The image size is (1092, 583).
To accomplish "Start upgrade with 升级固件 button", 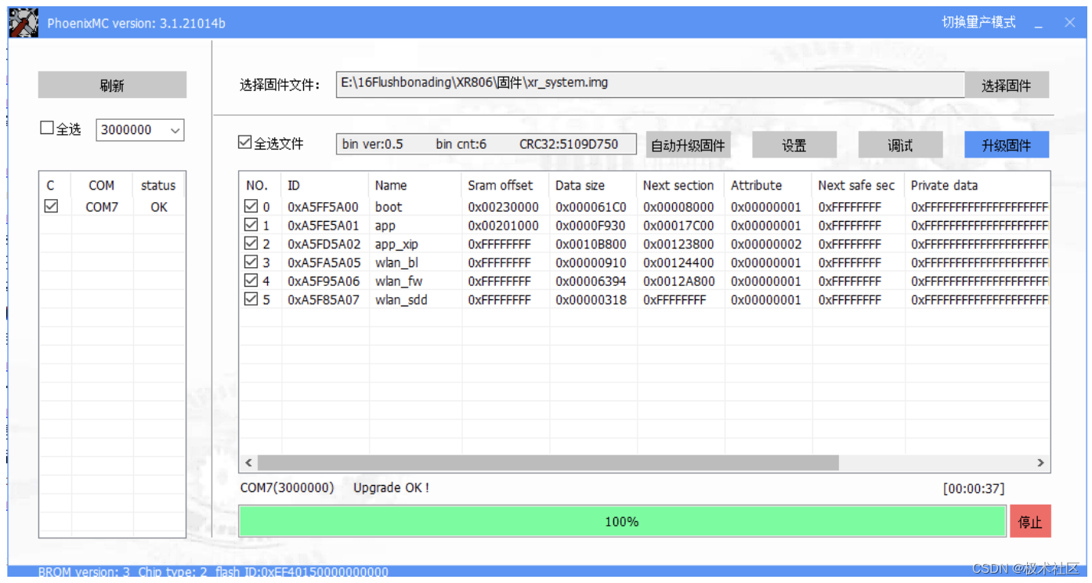I will (x=1006, y=145).
